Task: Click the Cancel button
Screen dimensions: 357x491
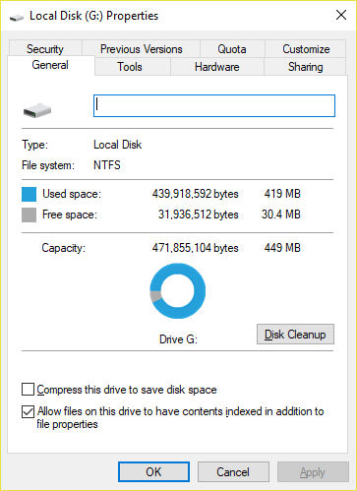Action: coord(233,472)
